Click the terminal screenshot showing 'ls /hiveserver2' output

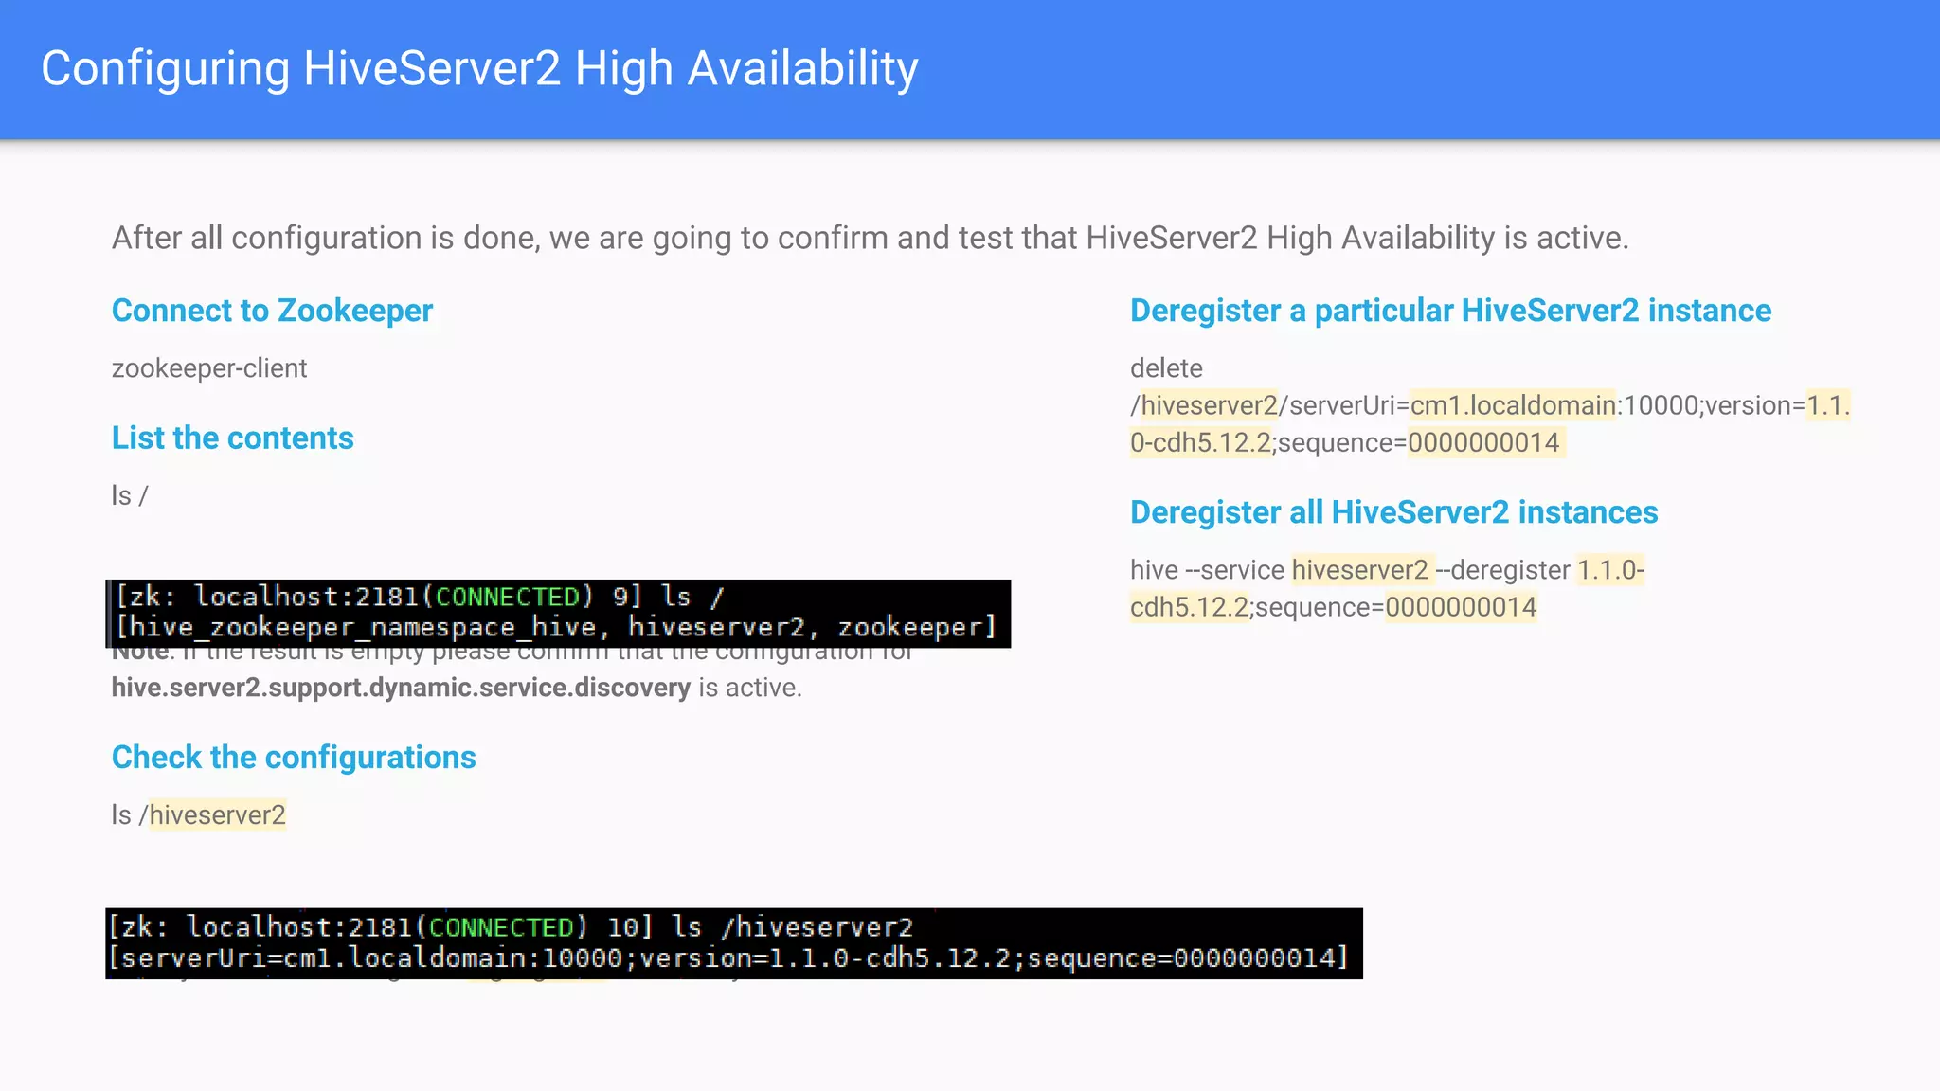734,943
